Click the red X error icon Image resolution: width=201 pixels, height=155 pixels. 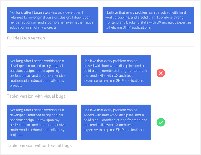pyautogui.click(x=161, y=73)
